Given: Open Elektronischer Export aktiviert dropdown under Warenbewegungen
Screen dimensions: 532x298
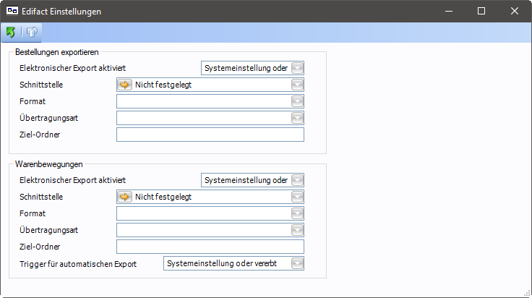Looking at the screenshot, I should (x=296, y=180).
